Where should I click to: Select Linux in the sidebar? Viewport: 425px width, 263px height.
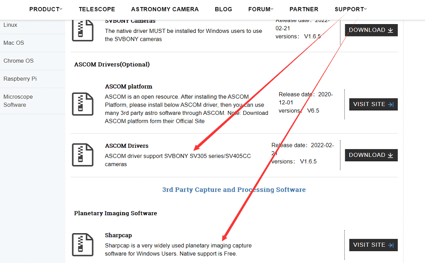[x=11, y=25]
